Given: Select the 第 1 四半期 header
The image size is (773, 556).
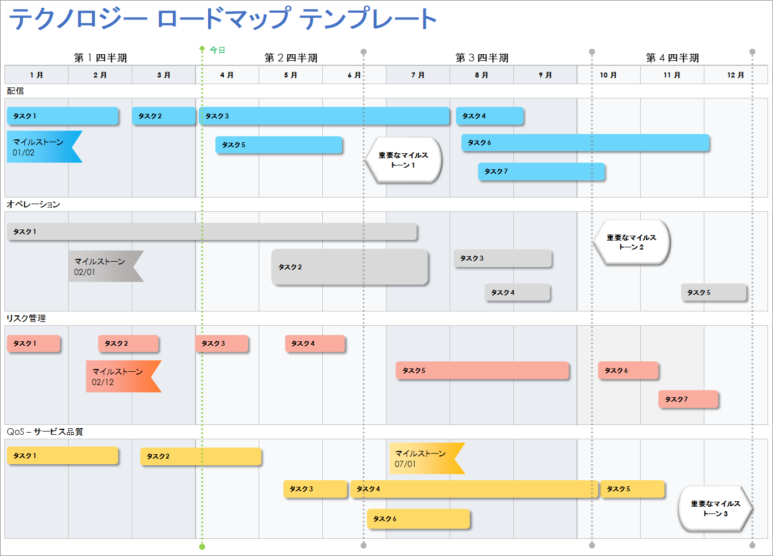Looking at the screenshot, I should pos(100,58).
